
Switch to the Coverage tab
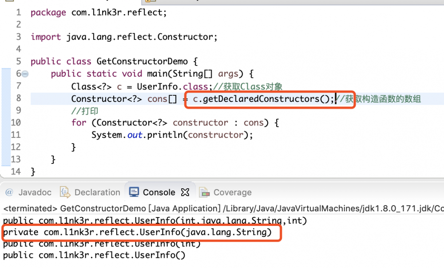pyautogui.click(x=225, y=192)
